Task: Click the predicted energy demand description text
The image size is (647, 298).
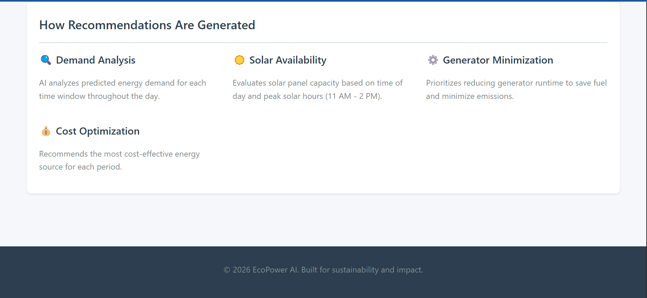Action: (x=122, y=89)
